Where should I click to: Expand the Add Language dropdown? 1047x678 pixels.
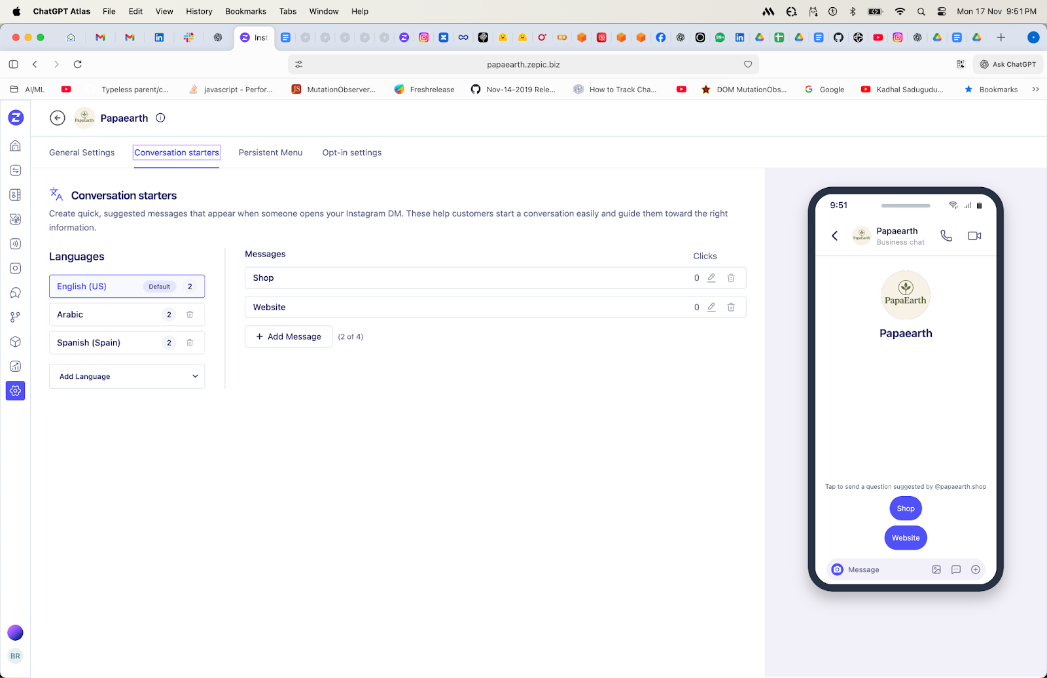click(127, 376)
